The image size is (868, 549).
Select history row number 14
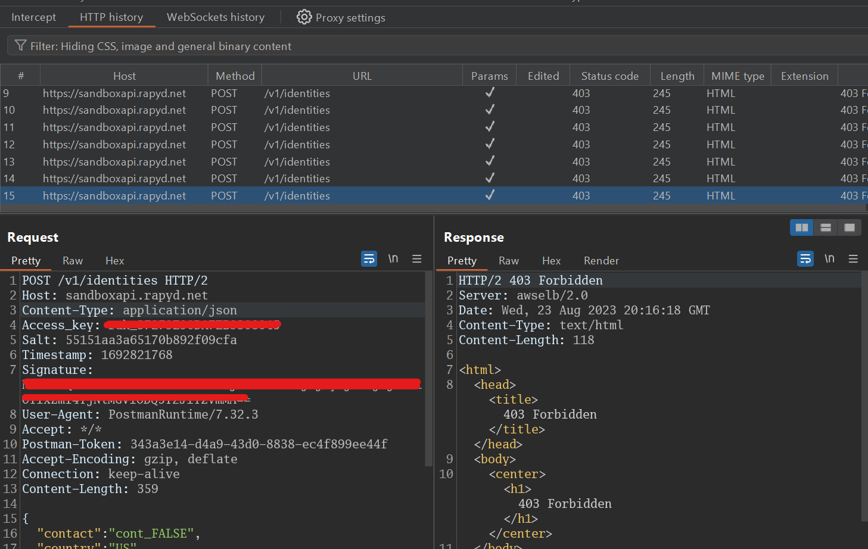tap(434, 178)
